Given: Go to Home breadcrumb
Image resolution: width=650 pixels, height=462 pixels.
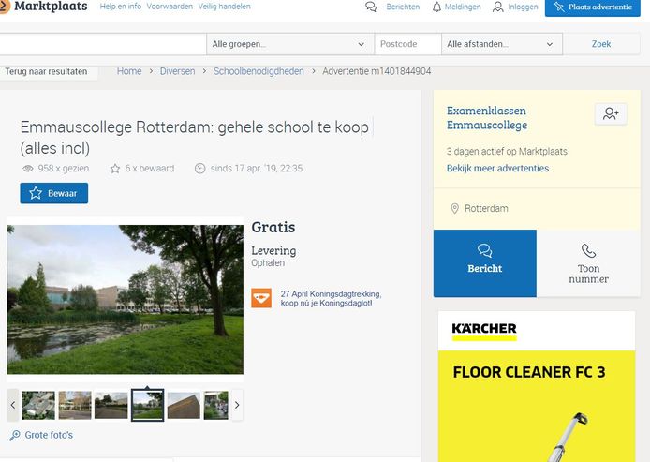Looking at the screenshot, I should click(x=129, y=71).
